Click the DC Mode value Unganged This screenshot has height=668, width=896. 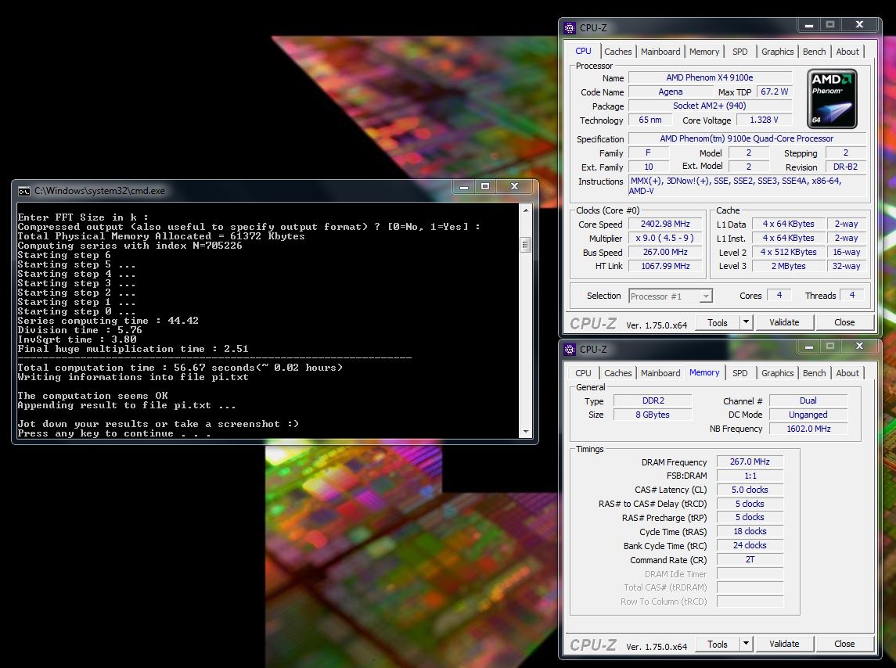point(808,415)
